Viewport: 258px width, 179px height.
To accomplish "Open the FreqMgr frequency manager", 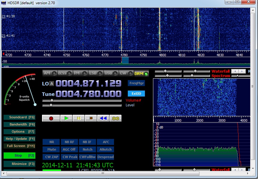I will 136,83.
